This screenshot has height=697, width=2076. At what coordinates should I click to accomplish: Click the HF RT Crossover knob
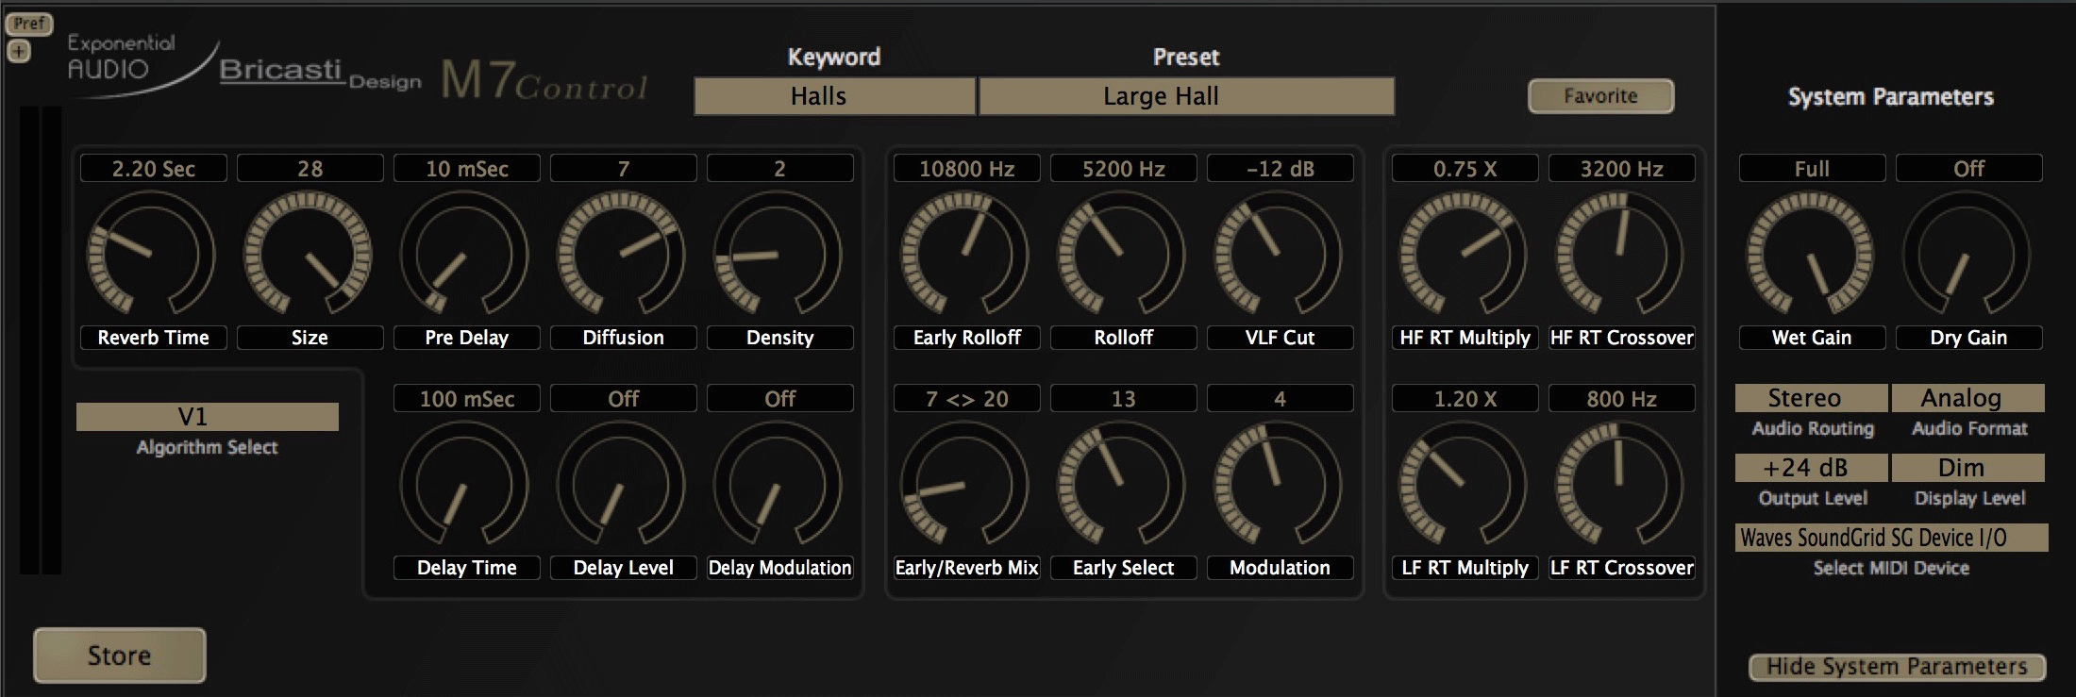tap(1619, 254)
